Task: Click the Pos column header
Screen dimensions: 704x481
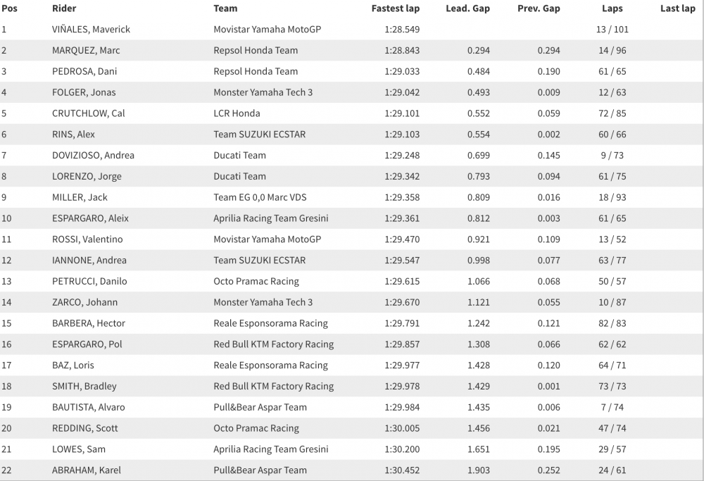Action: (x=9, y=8)
